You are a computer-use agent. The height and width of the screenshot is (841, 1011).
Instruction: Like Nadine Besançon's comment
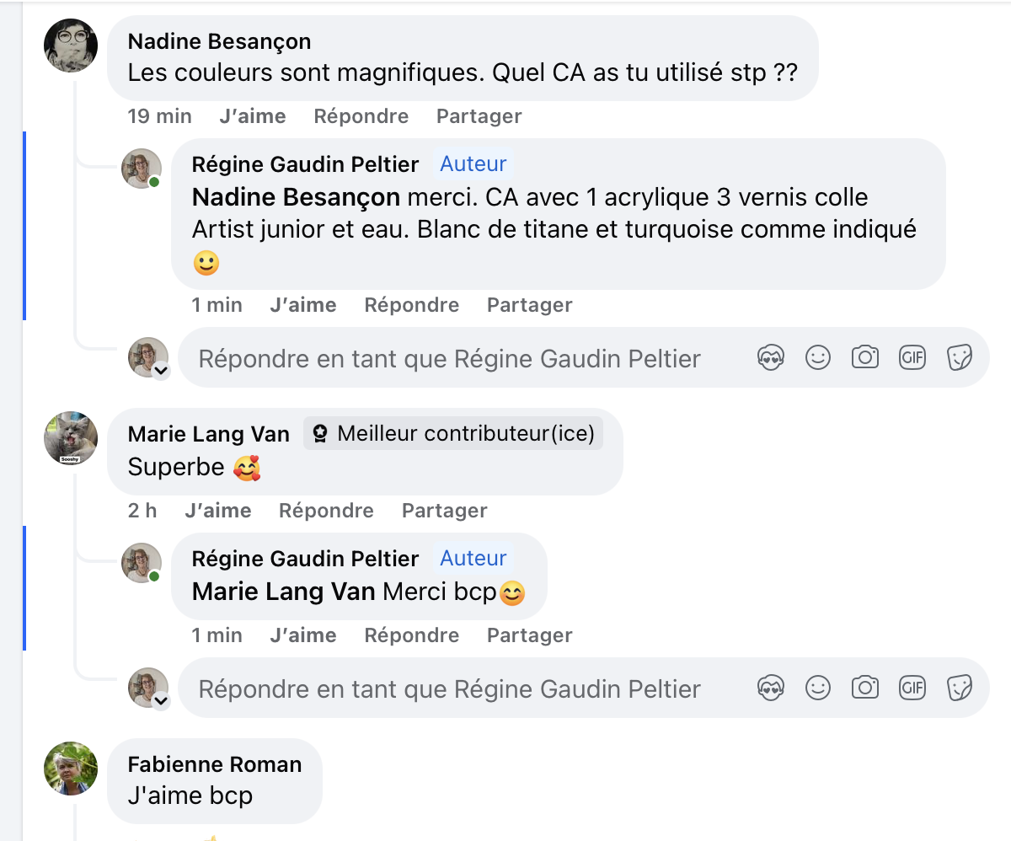click(252, 116)
